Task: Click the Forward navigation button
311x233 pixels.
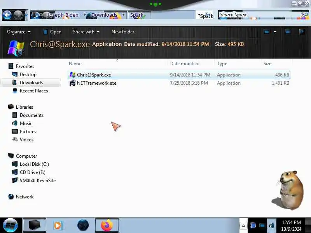Action: (x=18, y=15)
